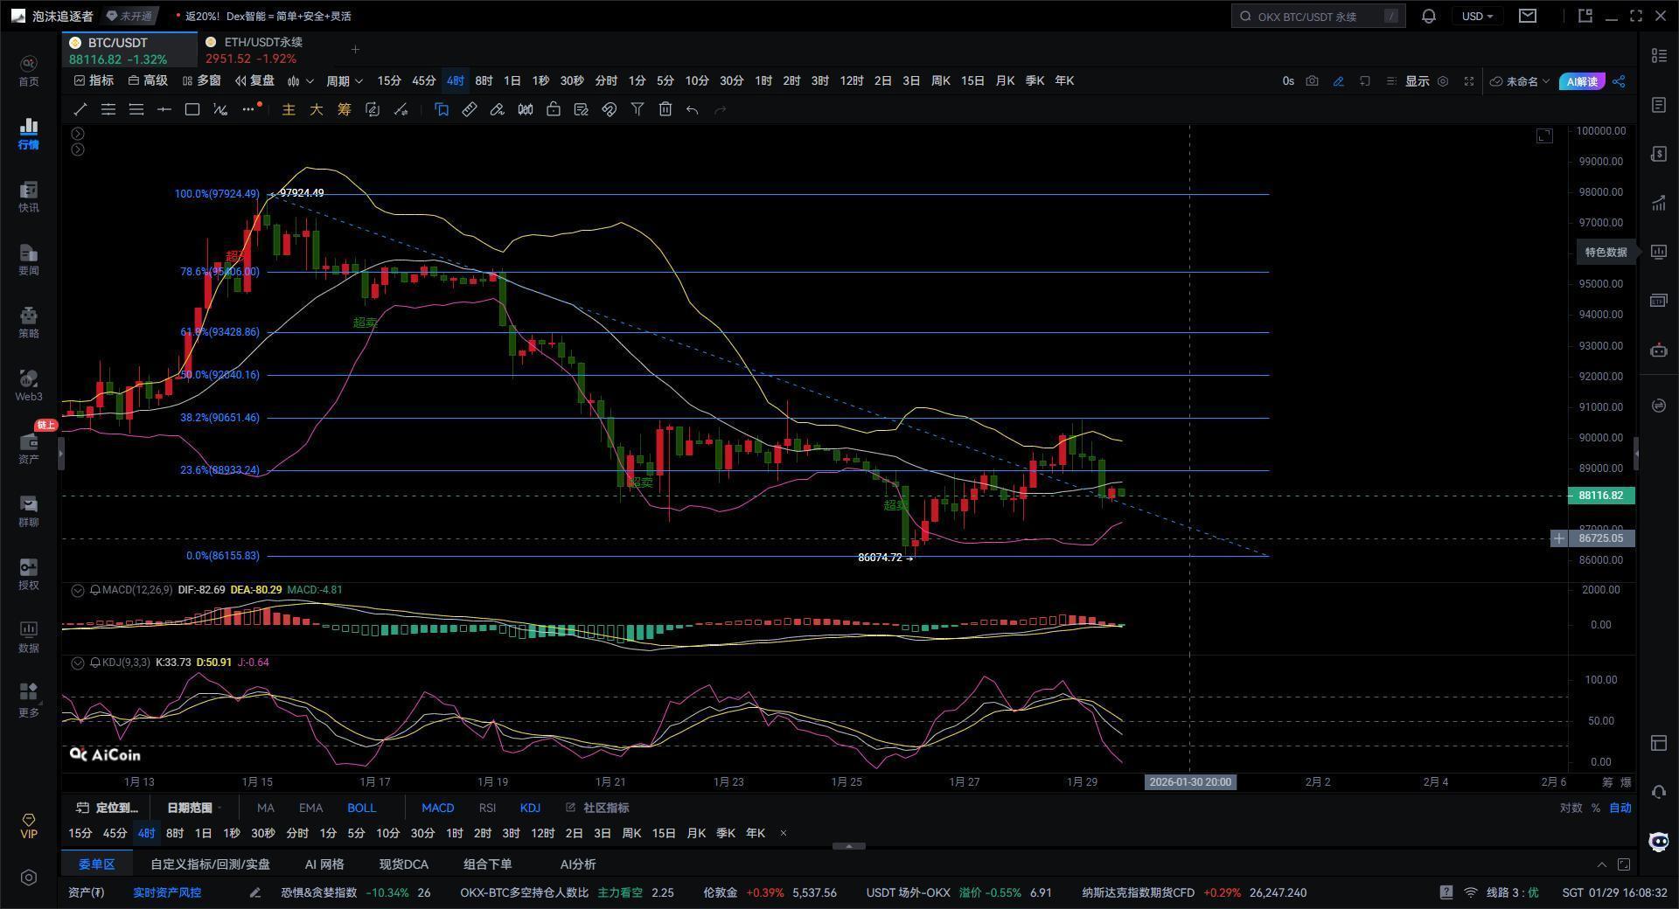Click the camera screenshot icon

[1312, 81]
